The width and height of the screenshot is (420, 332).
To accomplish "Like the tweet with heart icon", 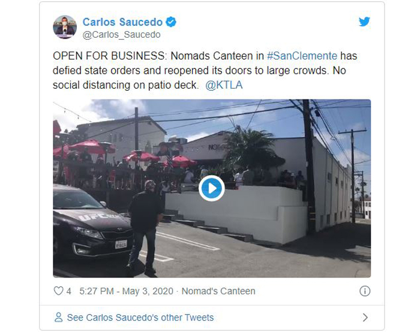I will pos(58,291).
